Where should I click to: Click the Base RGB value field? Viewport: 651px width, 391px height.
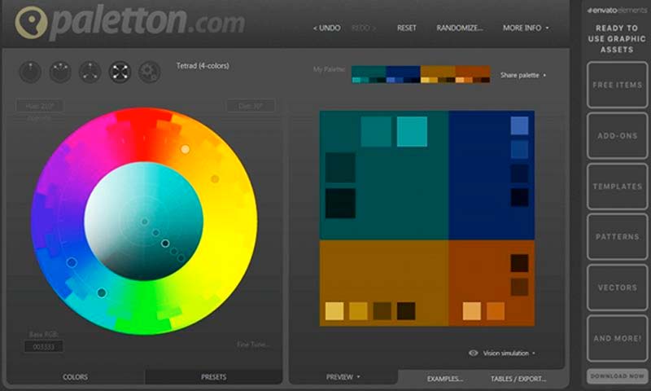point(44,346)
